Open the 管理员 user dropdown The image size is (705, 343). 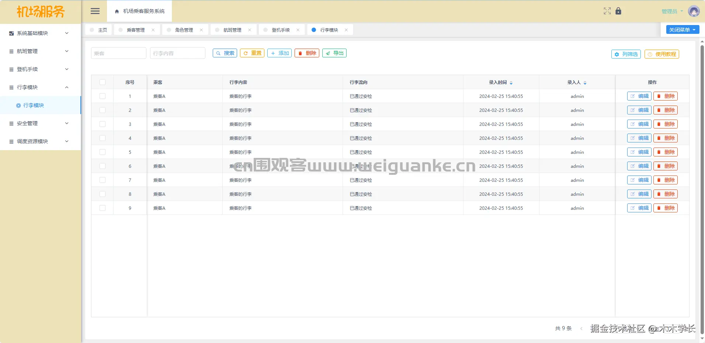[x=672, y=11]
